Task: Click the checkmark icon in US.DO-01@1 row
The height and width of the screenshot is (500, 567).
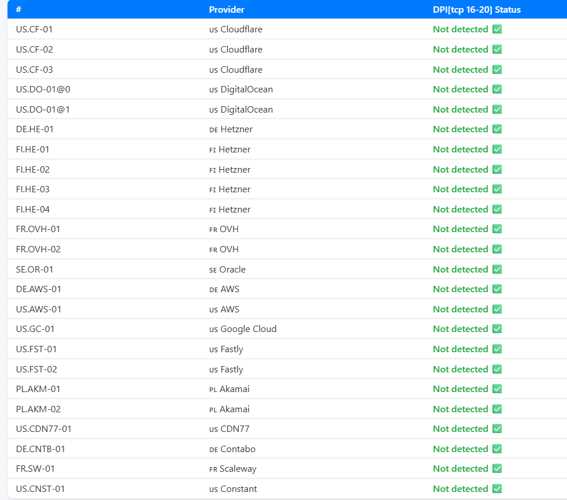Action: point(497,110)
